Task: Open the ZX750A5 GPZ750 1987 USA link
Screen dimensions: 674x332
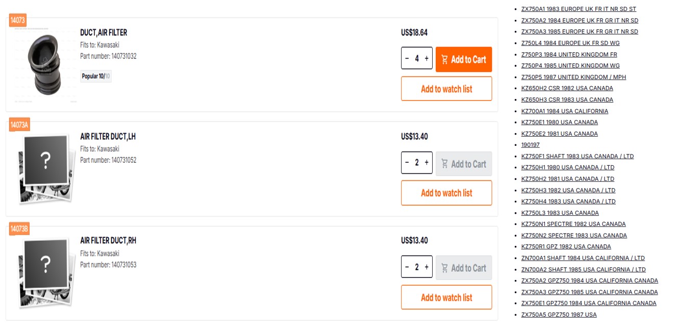Action: [x=559, y=315]
